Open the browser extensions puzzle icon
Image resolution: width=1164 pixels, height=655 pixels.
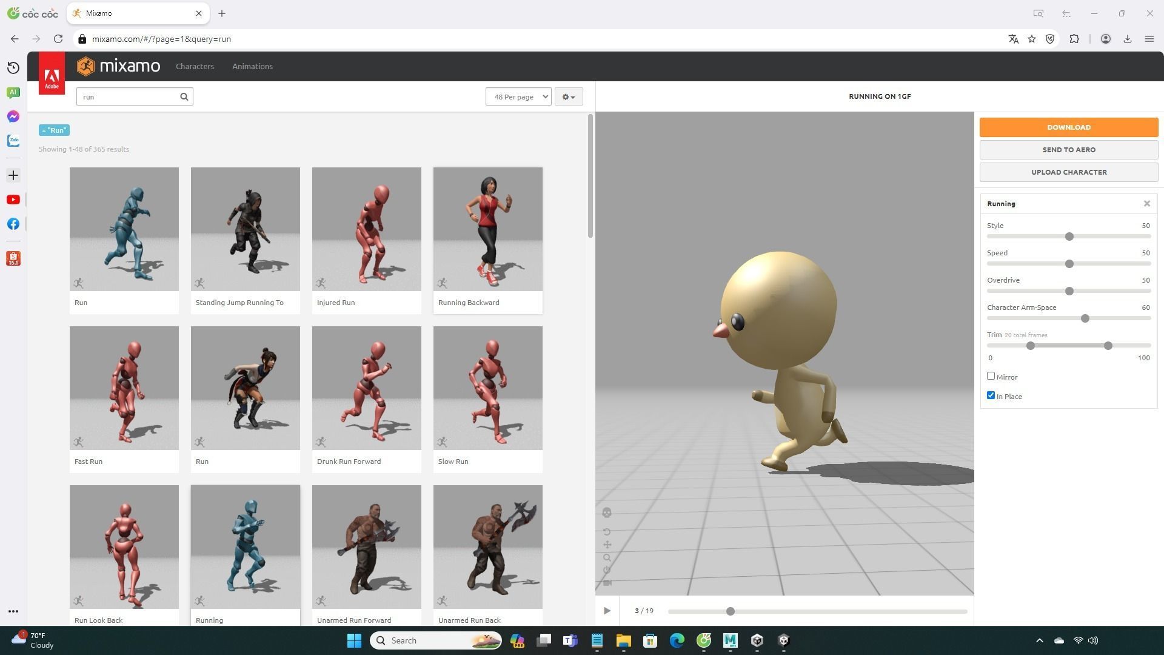tap(1074, 39)
